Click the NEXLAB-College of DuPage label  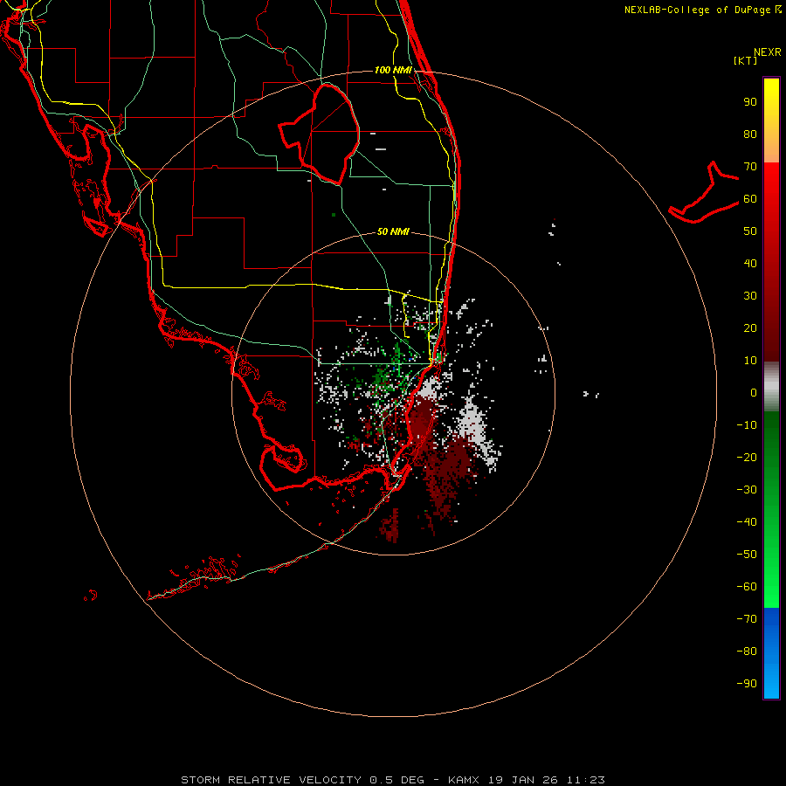702,10
